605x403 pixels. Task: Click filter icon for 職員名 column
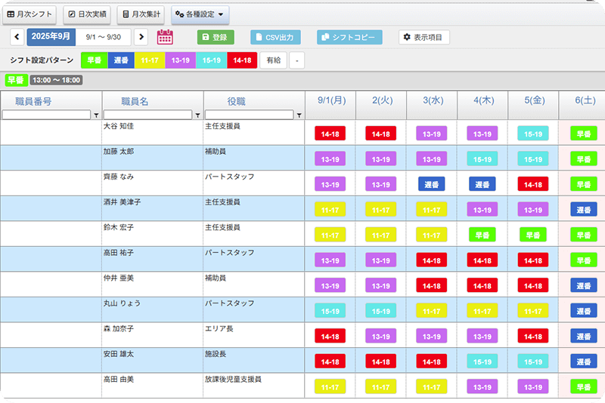click(x=197, y=115)
